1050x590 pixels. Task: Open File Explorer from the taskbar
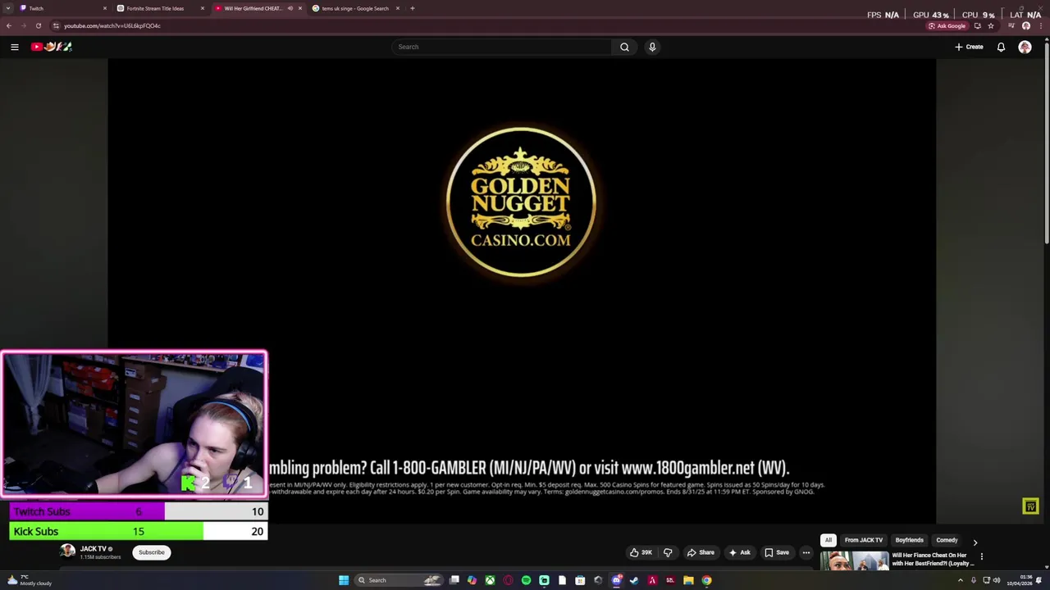[688, 580]
